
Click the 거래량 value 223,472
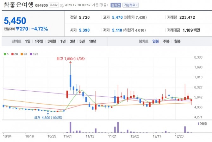point(187,17)
